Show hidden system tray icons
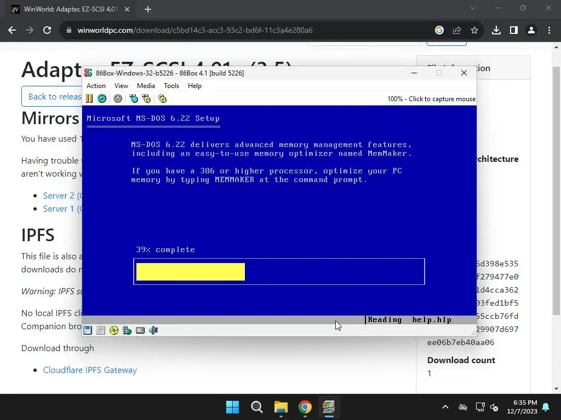This screenshot has width=561, height=420. (x=445, y=407)
